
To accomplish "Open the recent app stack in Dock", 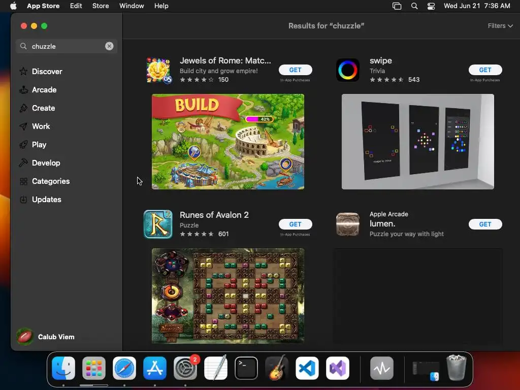I will pos(426,369).
